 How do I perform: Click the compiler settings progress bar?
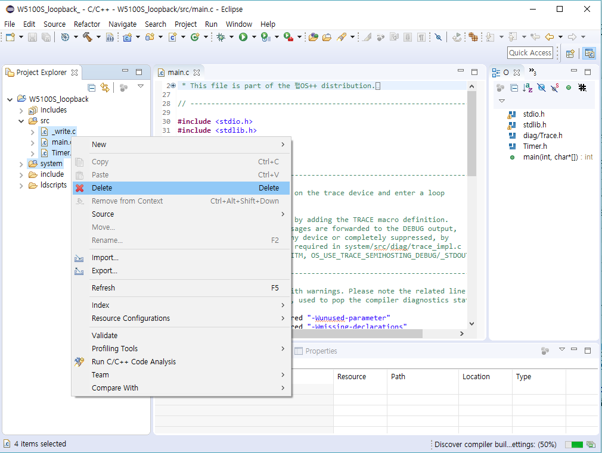tap(574, 445)
